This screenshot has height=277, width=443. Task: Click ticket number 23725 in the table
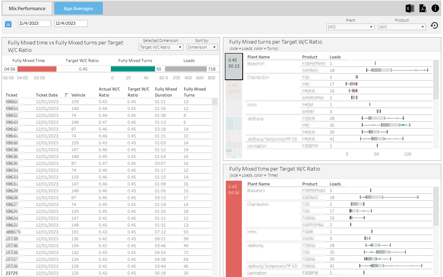(12, 273)
